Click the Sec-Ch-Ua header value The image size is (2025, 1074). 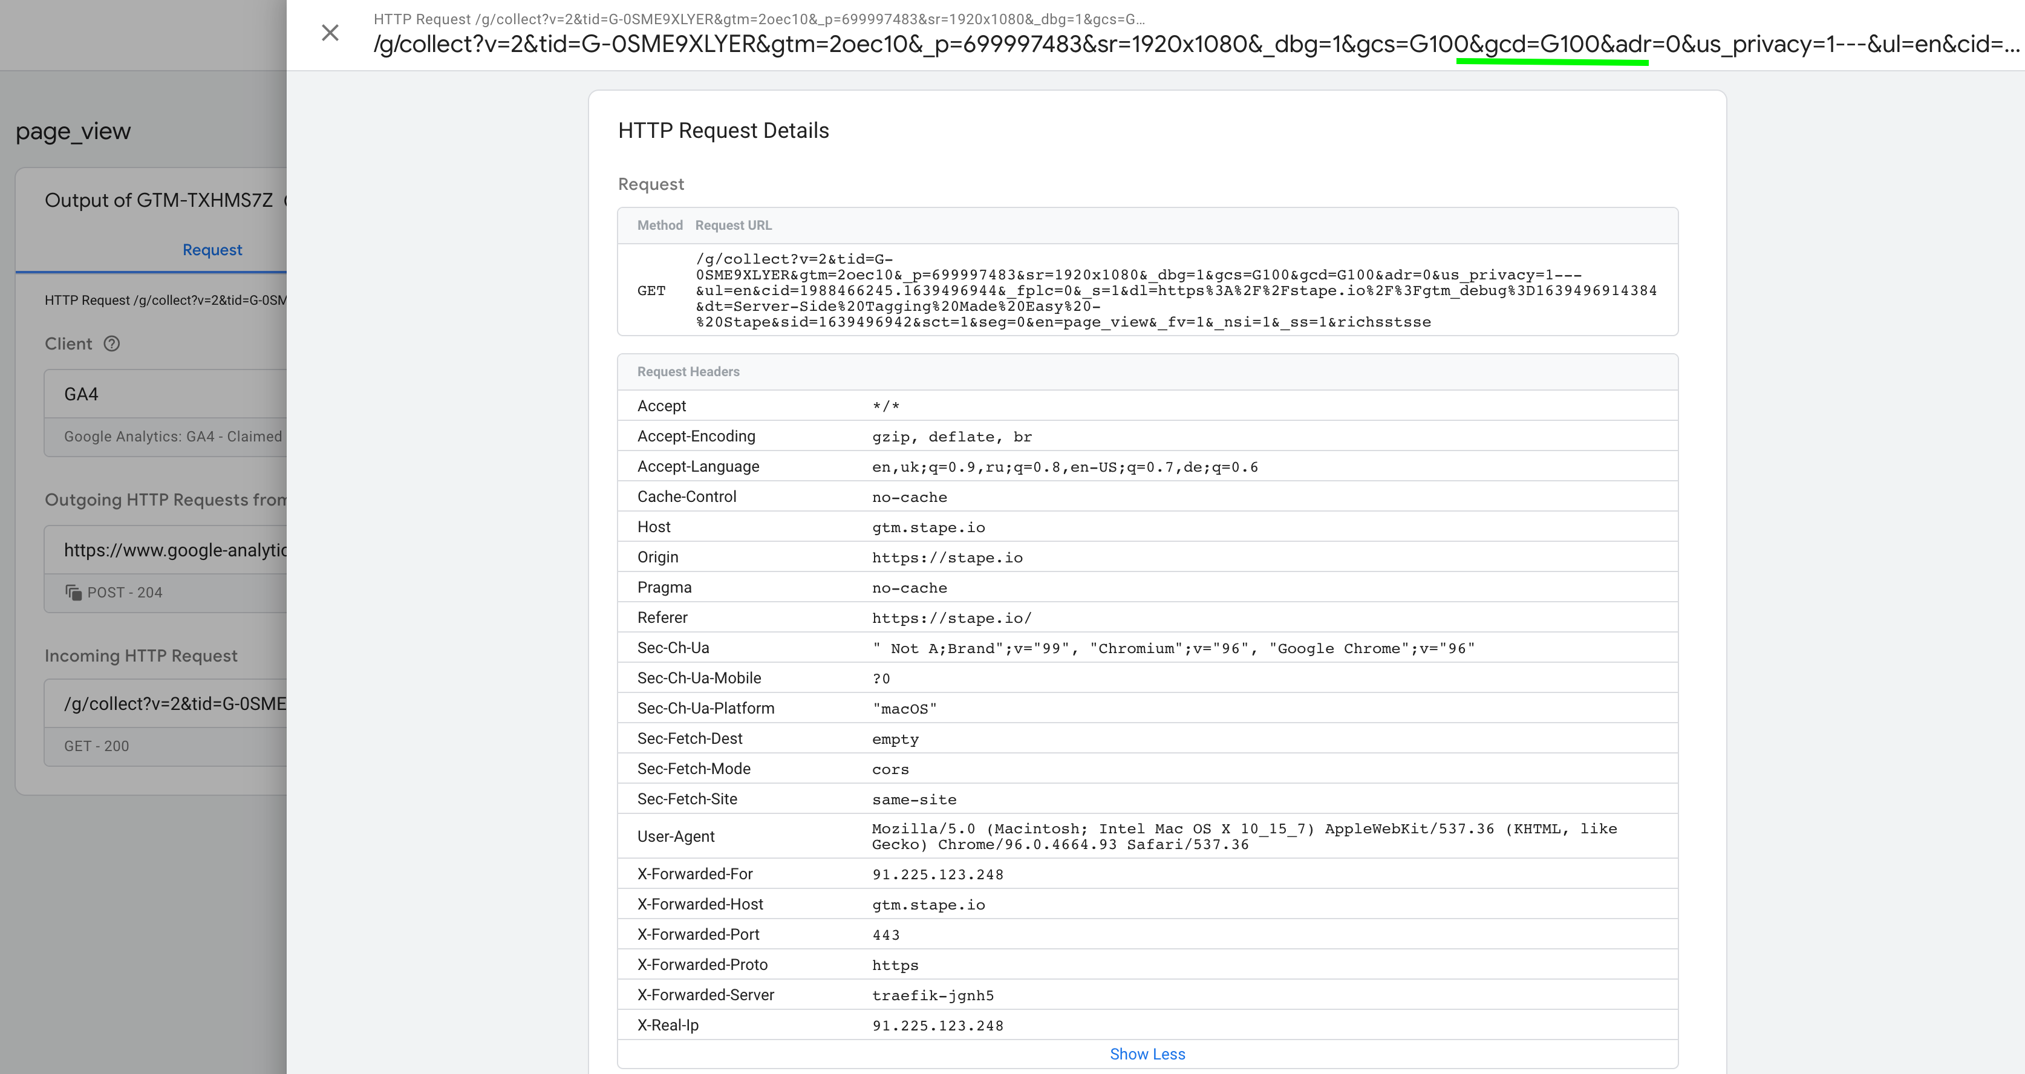(1173, 649)
